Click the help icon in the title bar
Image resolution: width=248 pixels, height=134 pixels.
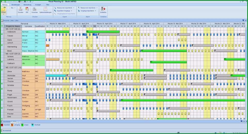[x=30, y=2]
